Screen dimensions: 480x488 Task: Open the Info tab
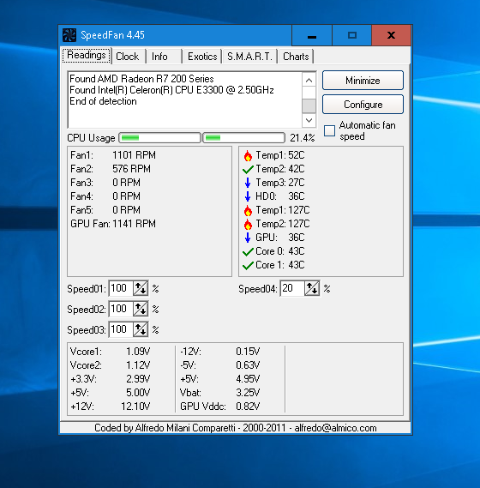[165, 57]
